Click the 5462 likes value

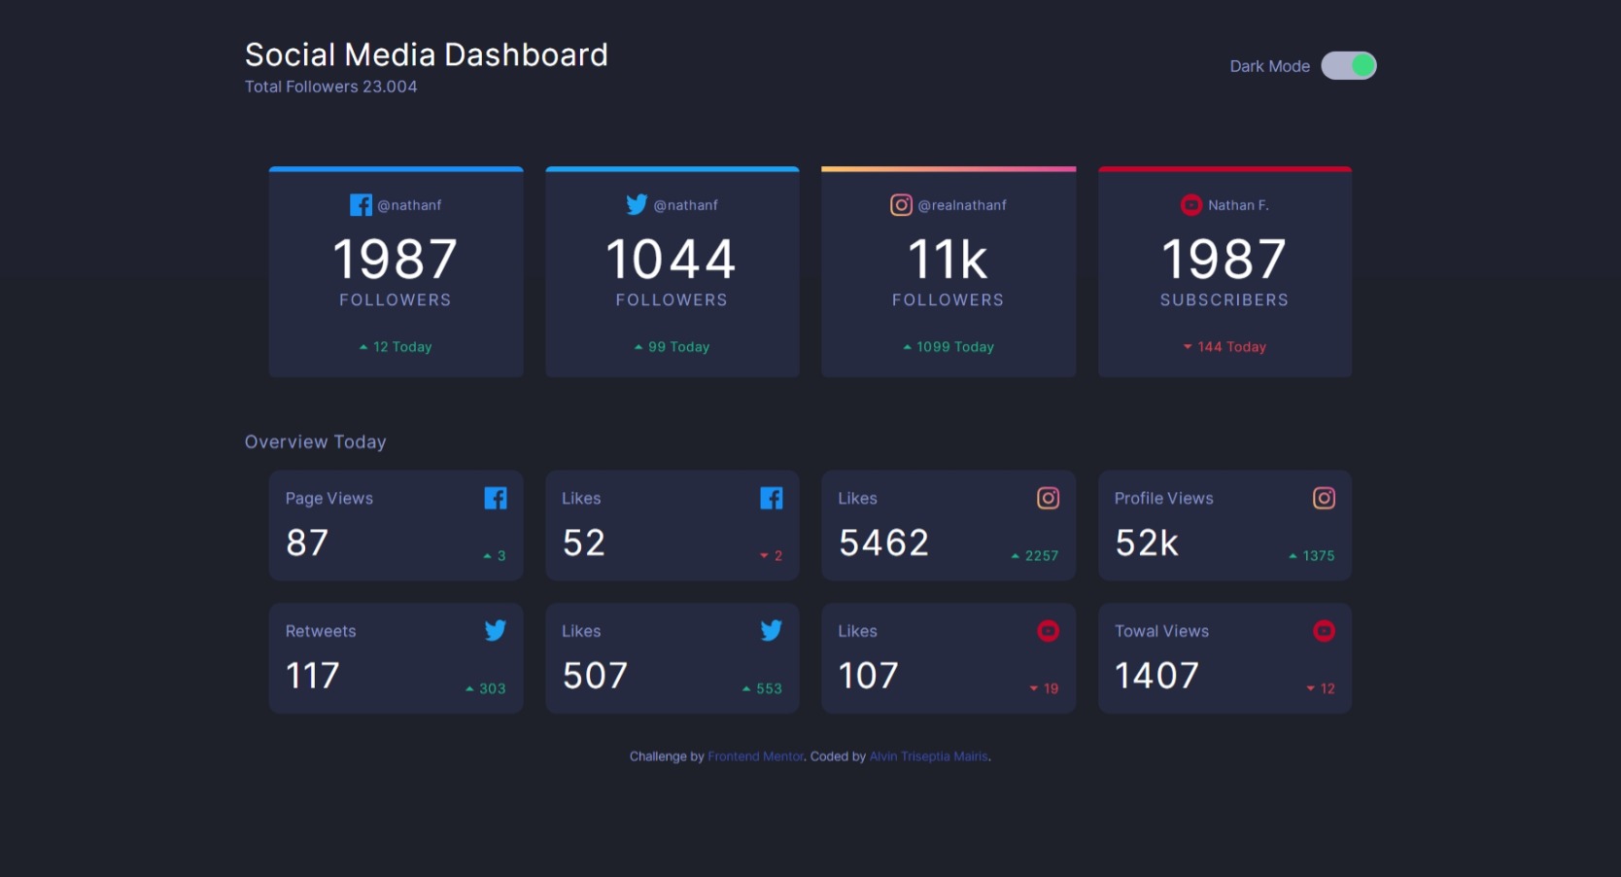pyautogui.click(x=884, y=543)
